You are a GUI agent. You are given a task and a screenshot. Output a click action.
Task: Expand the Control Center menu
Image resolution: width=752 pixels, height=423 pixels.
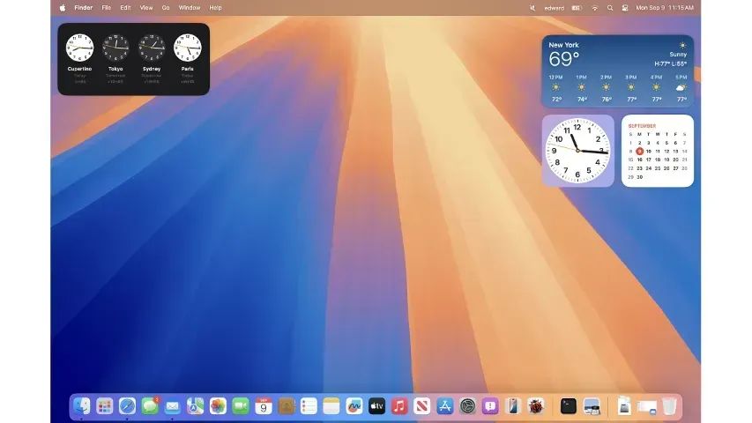point(625,7)
